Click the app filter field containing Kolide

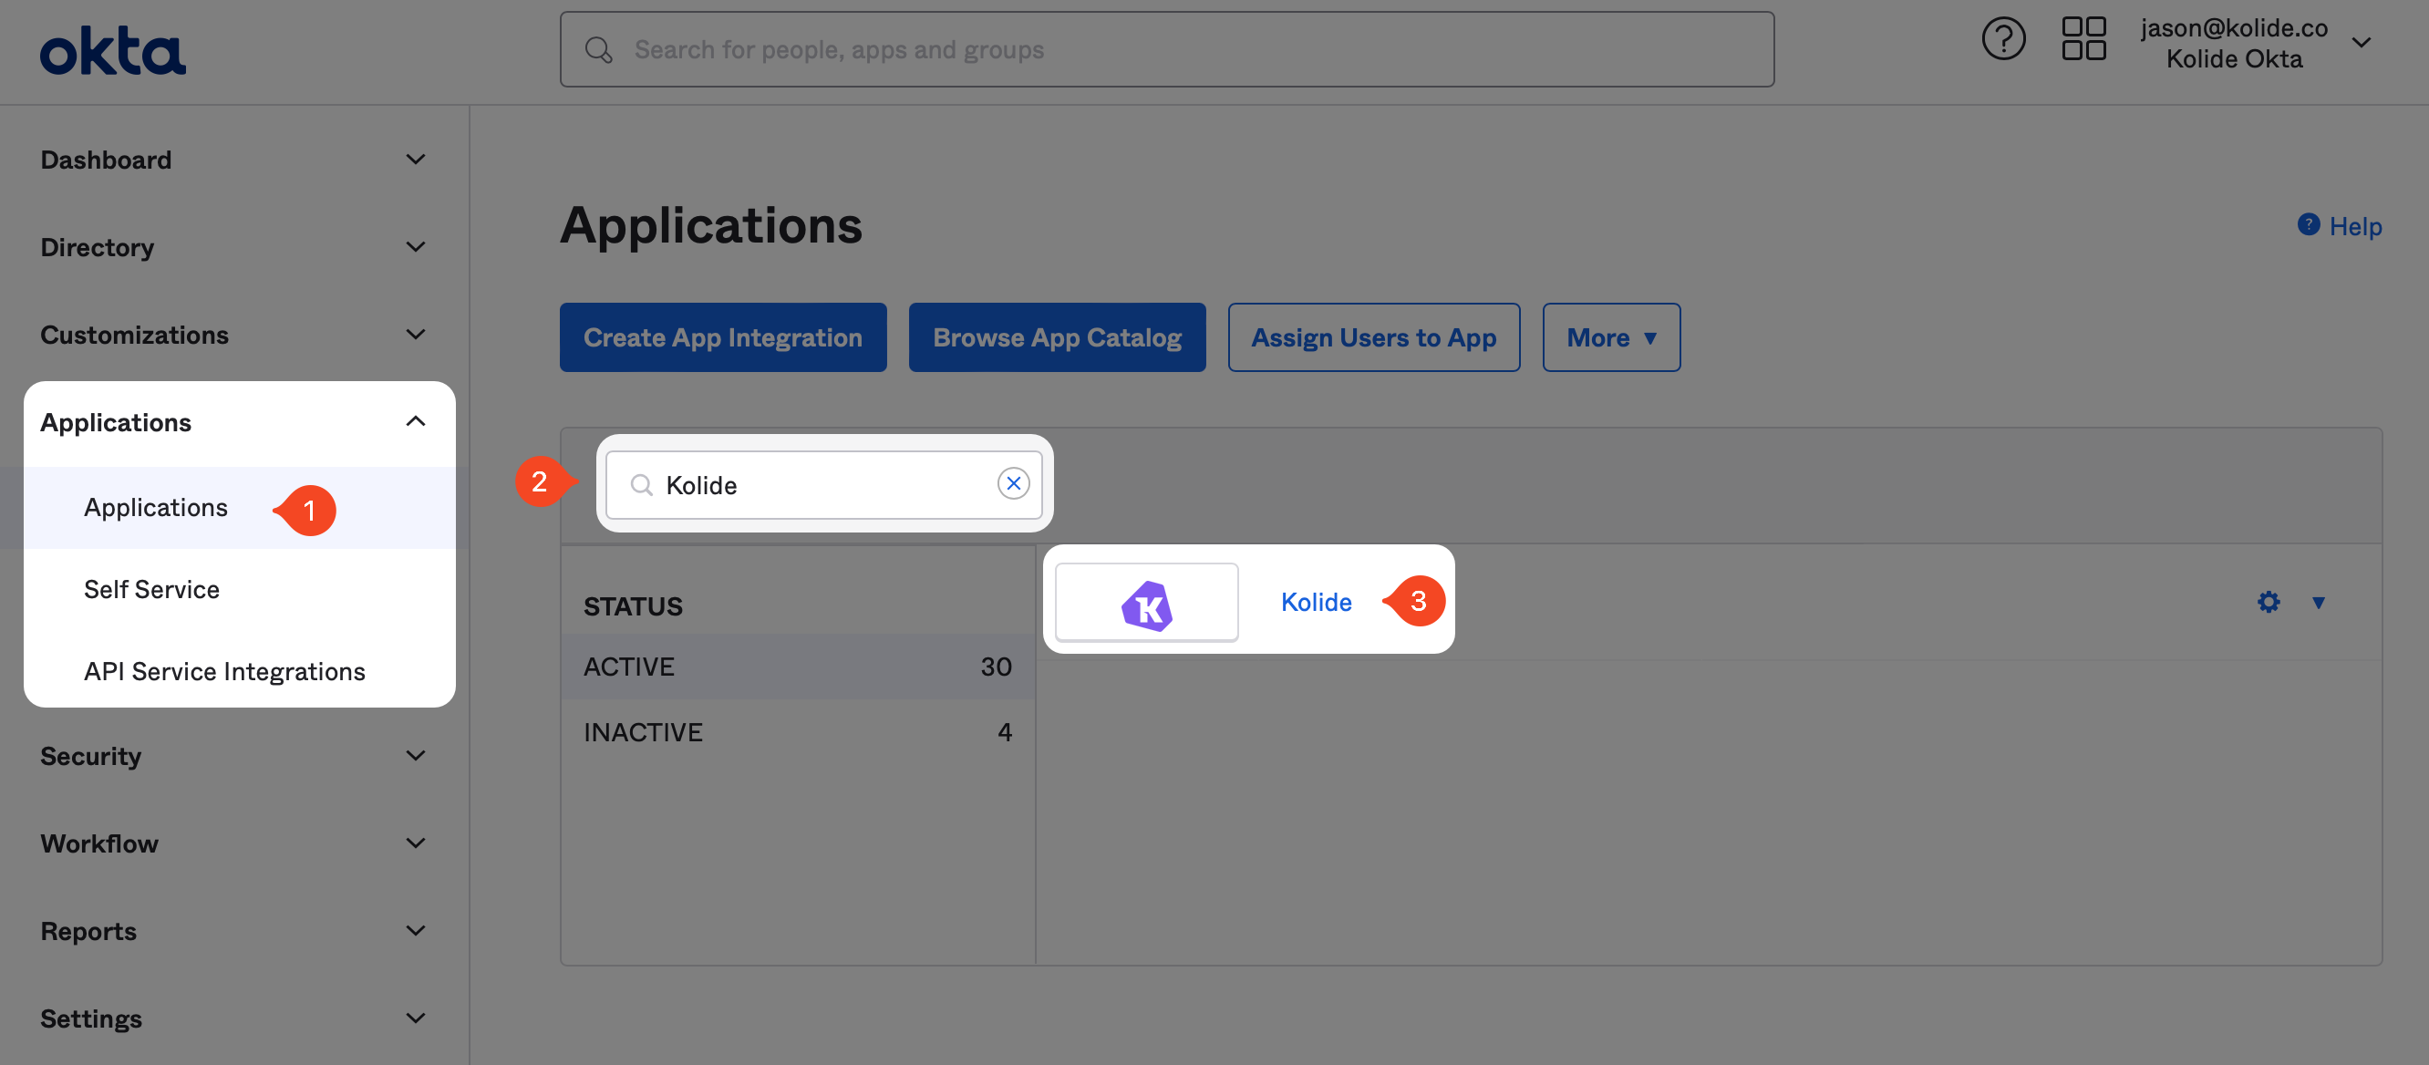click(824, 485)
